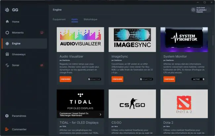
Task: Click the user account avatar icon
Action: pyautogui.click(x=193, y=10)
